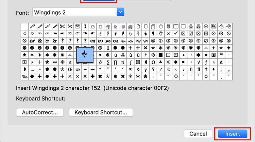
Task: Select the telephone symbol in the grid
Action: 78,26
